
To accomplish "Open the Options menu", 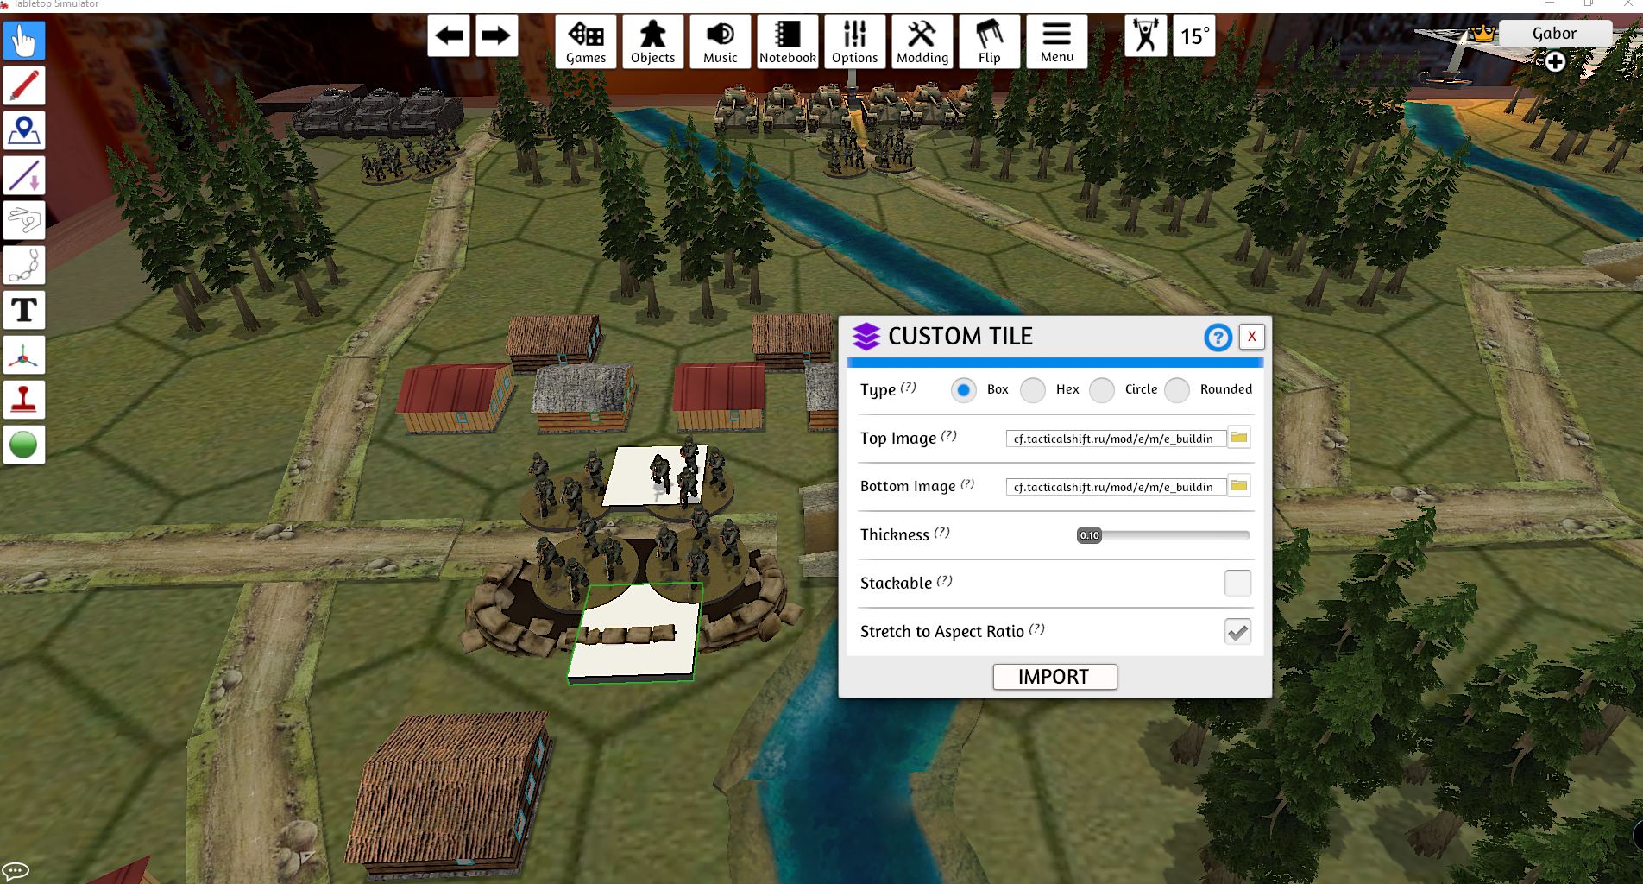I will [855, 41].
